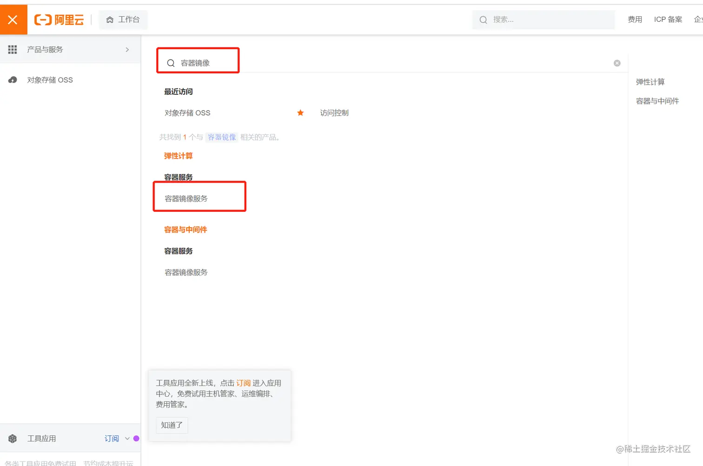Click the magnifier icon in top search

[484, 20]
